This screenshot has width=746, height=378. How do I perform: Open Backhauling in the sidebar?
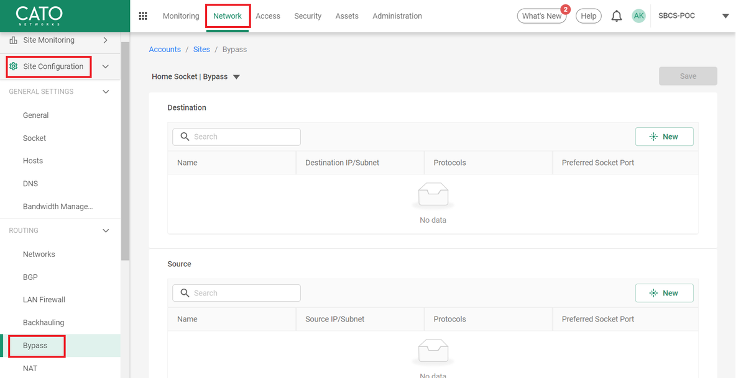click(x=44, y=323)
